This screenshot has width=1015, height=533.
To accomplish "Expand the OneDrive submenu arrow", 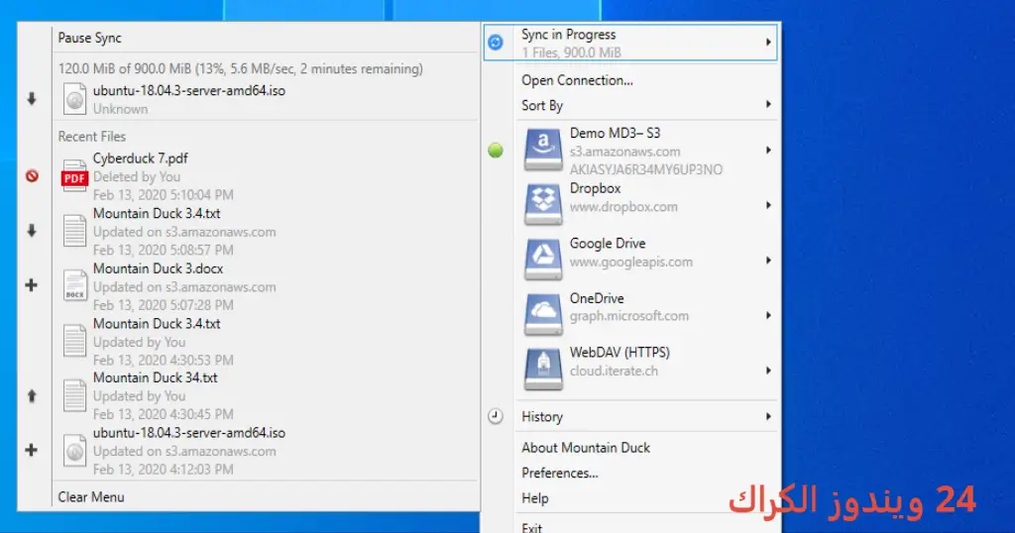I will click(x=768, y=316).
